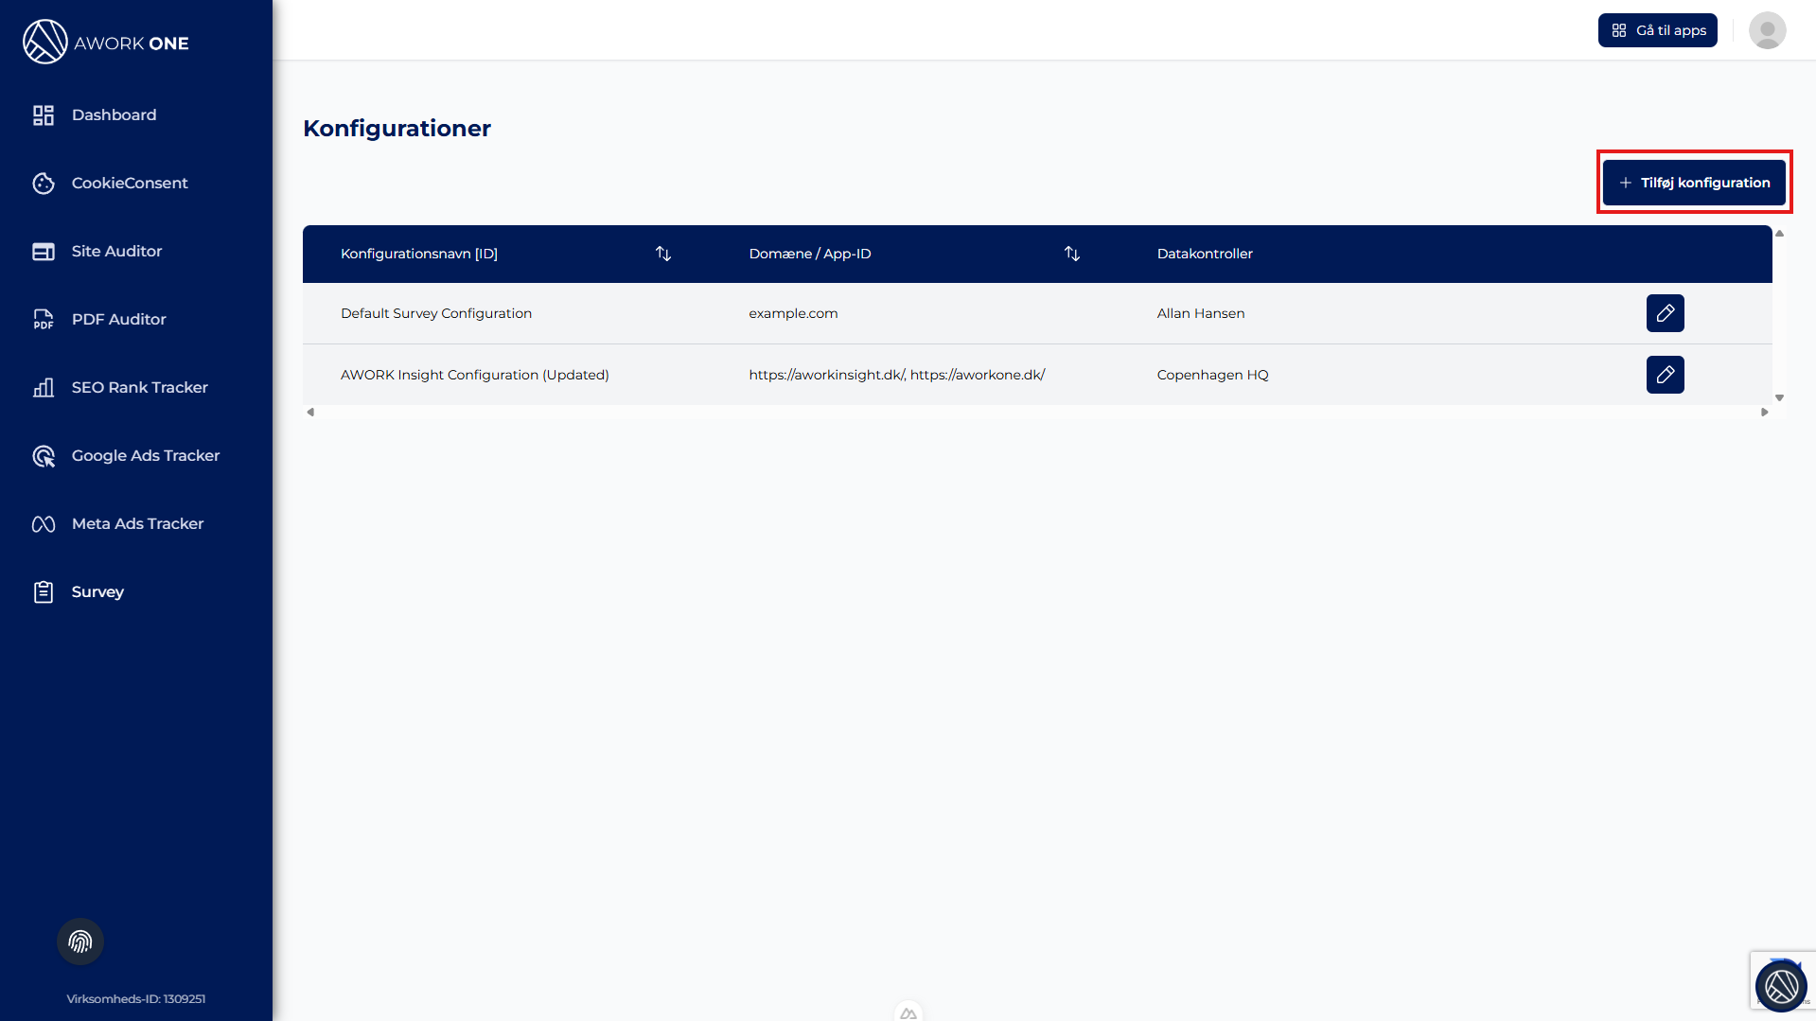Open the user profile avatar
This screenshot has width=1816, height=1021.
pos(1767,30)
